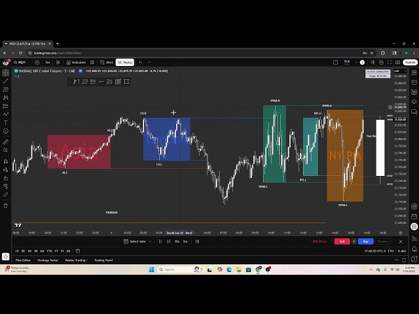Open the help center question icon

click(414, 259)
